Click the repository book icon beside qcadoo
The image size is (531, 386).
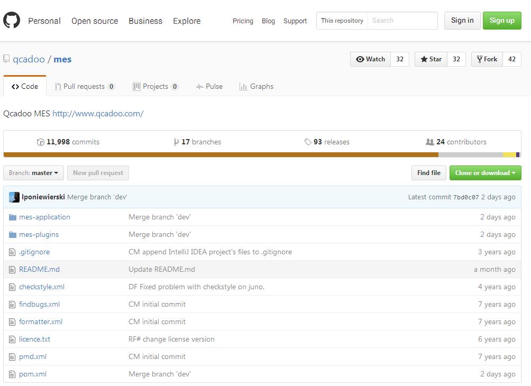6,59
